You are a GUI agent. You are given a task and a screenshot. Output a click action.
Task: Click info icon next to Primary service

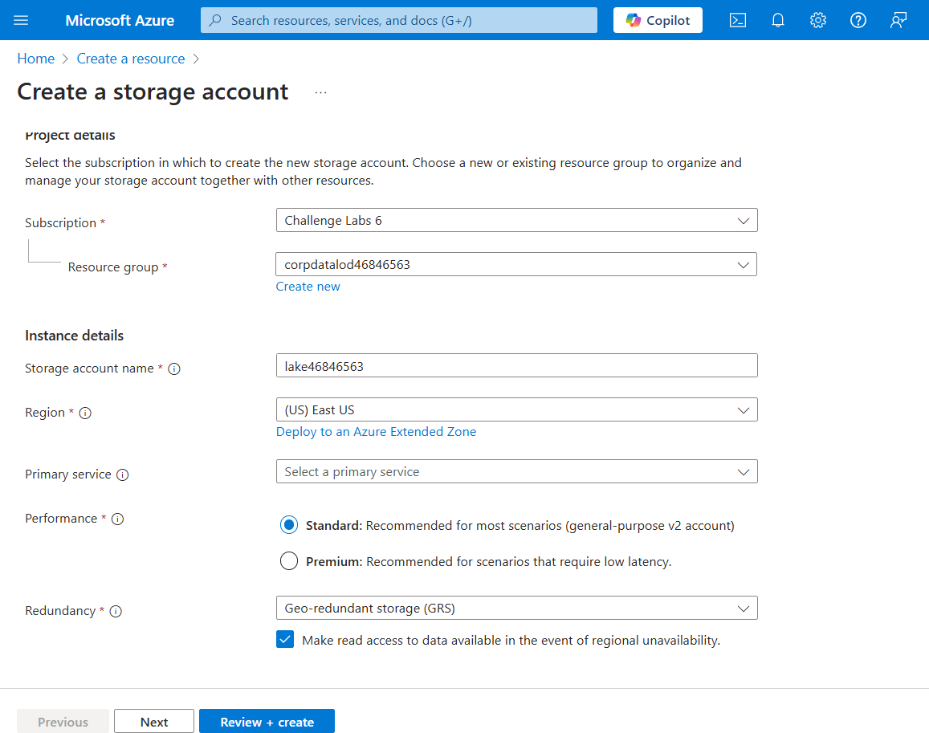123,474
